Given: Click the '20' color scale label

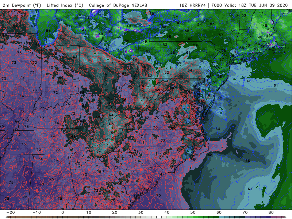Looking at the screenshot, I should click(x=115, y=212).
